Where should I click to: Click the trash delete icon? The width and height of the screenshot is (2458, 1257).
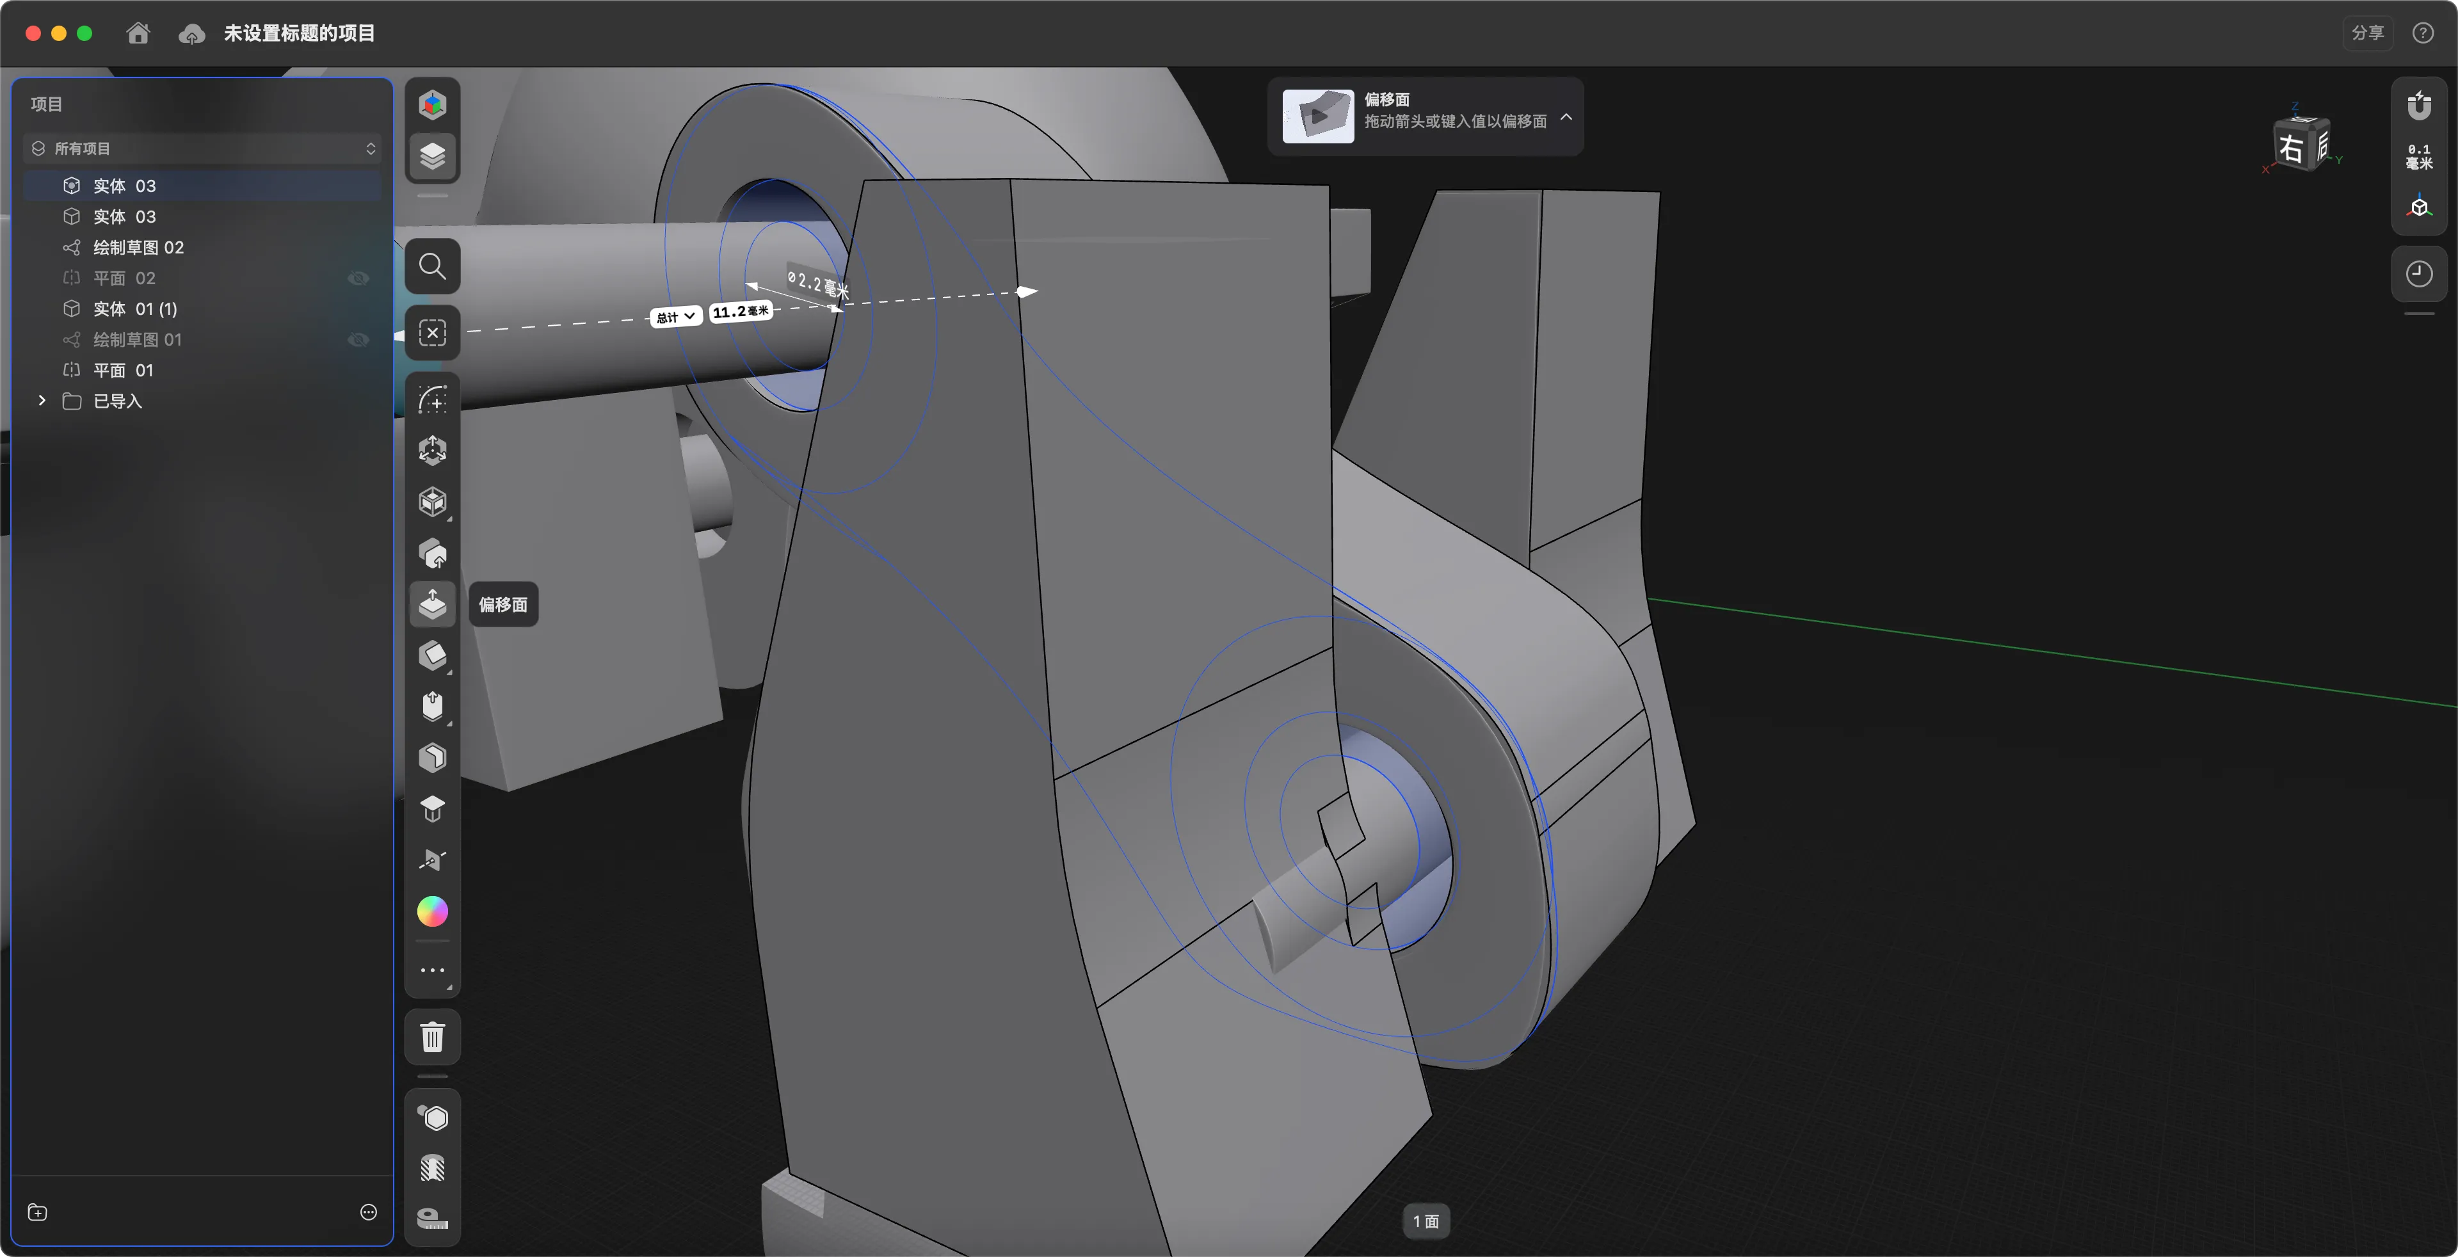(432, 1037)
